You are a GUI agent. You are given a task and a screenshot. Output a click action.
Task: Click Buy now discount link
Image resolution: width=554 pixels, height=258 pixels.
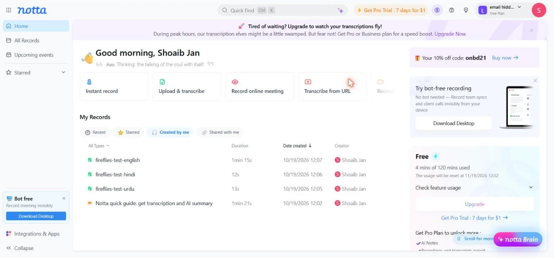click(x=505, y=58)
